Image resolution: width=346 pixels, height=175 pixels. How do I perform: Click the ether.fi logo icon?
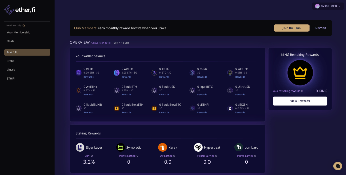pyautogui.click(x=9, y=10)
